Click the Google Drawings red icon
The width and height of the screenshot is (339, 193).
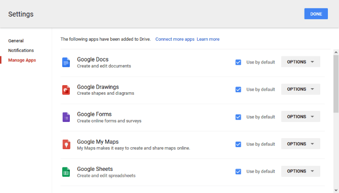[66, 90]
